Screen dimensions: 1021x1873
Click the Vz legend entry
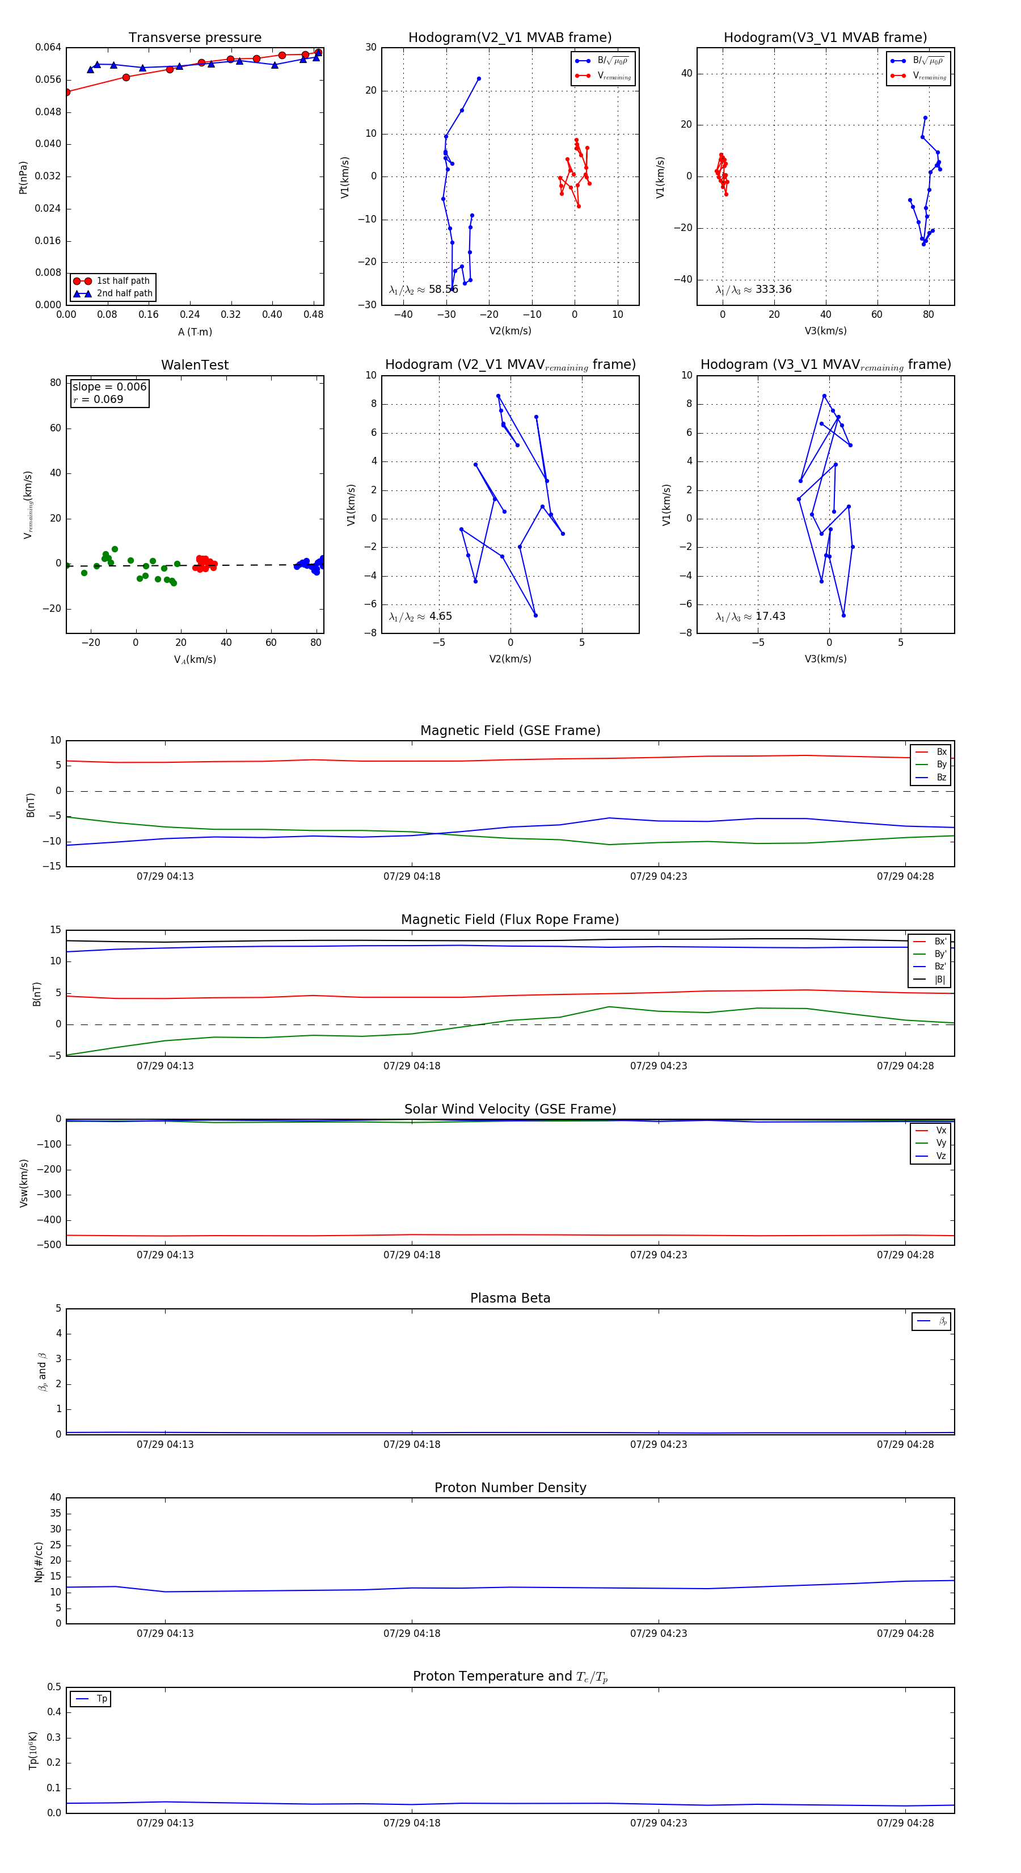point(931,1156)
